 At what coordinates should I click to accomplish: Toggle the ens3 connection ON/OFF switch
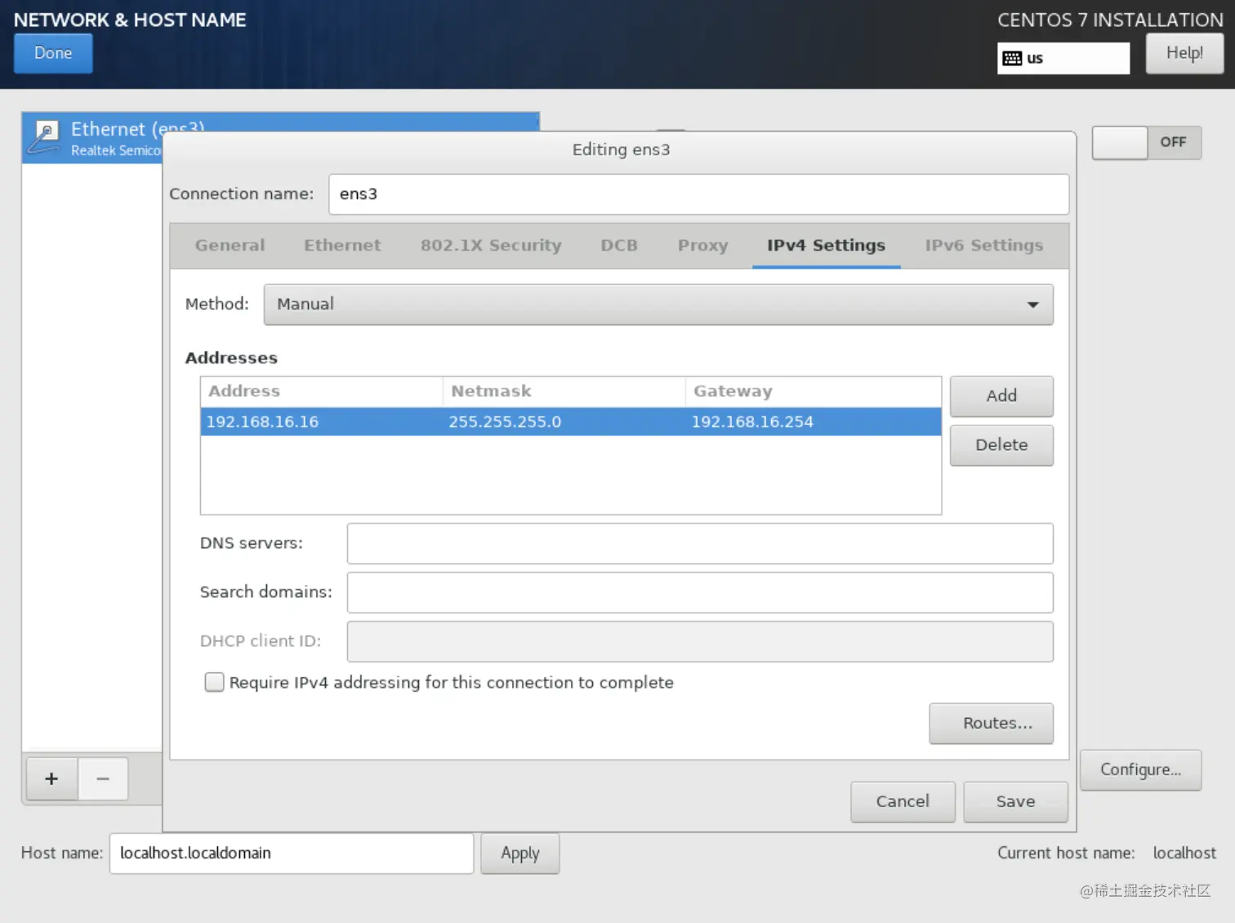(1147, 142)
